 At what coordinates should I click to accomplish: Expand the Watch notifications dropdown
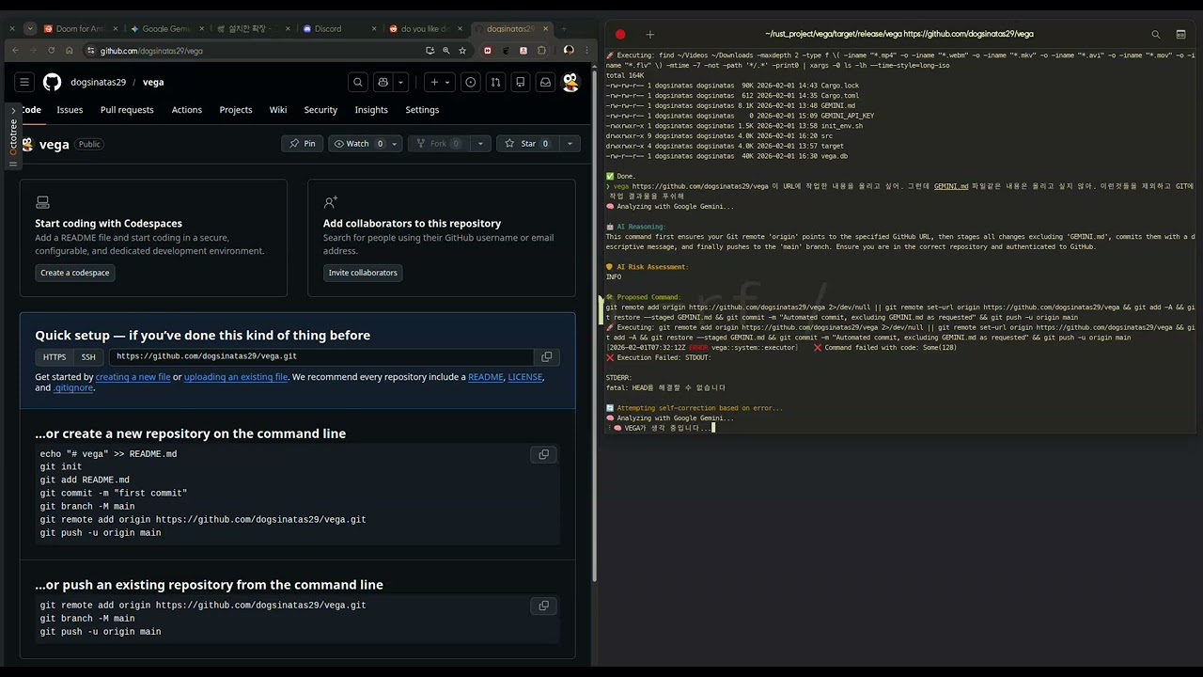pyautogui.click(x=395, y=144)
